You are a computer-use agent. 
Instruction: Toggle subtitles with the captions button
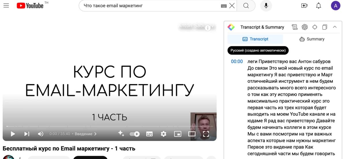coord(149,134)
